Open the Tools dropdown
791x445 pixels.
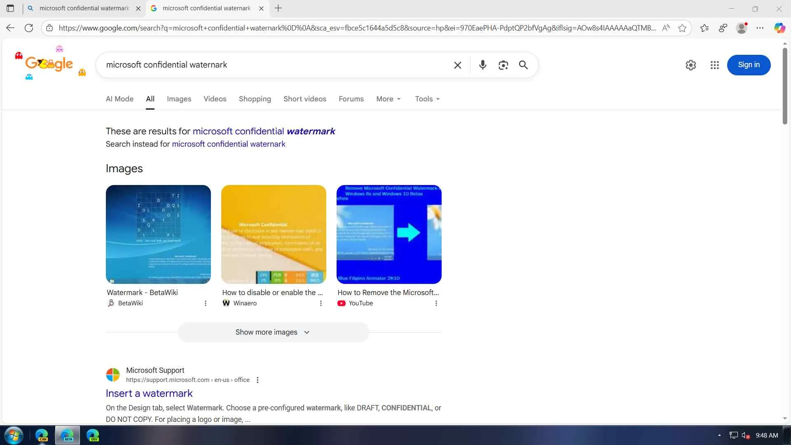(427, 99)
